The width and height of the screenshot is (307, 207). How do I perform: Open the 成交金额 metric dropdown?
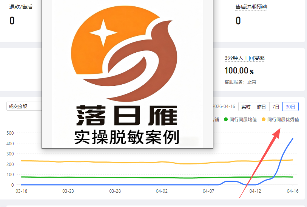24,107
